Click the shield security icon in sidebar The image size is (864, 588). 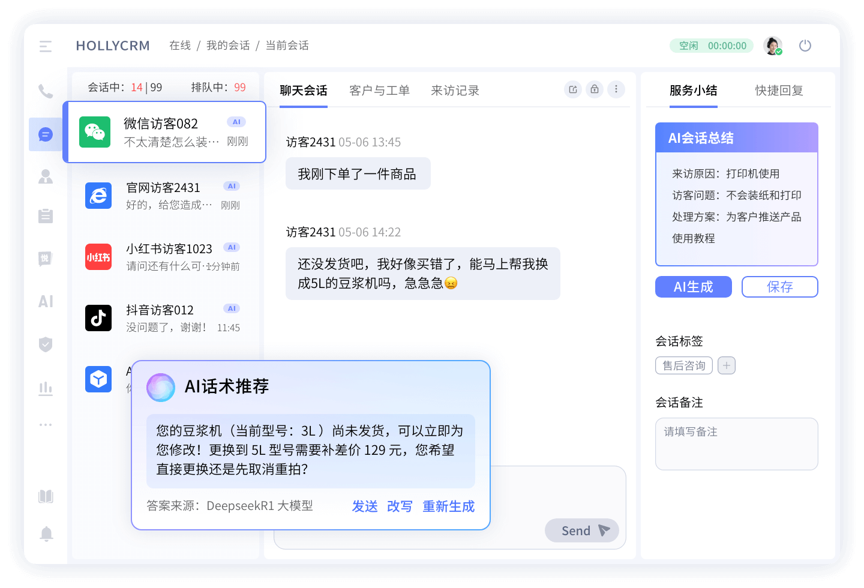46,344
